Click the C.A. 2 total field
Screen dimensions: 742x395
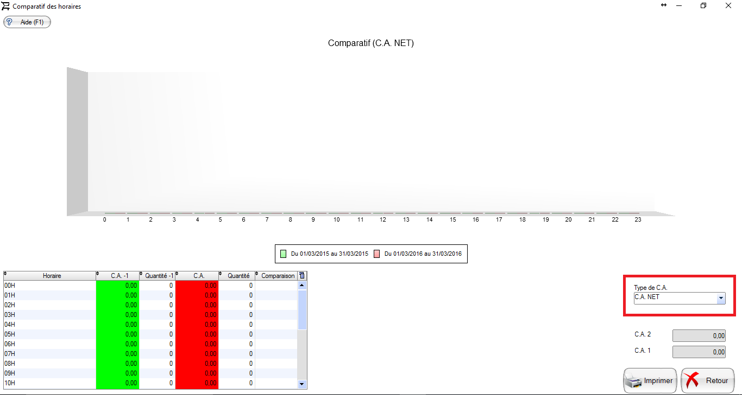tap(699, 336)
